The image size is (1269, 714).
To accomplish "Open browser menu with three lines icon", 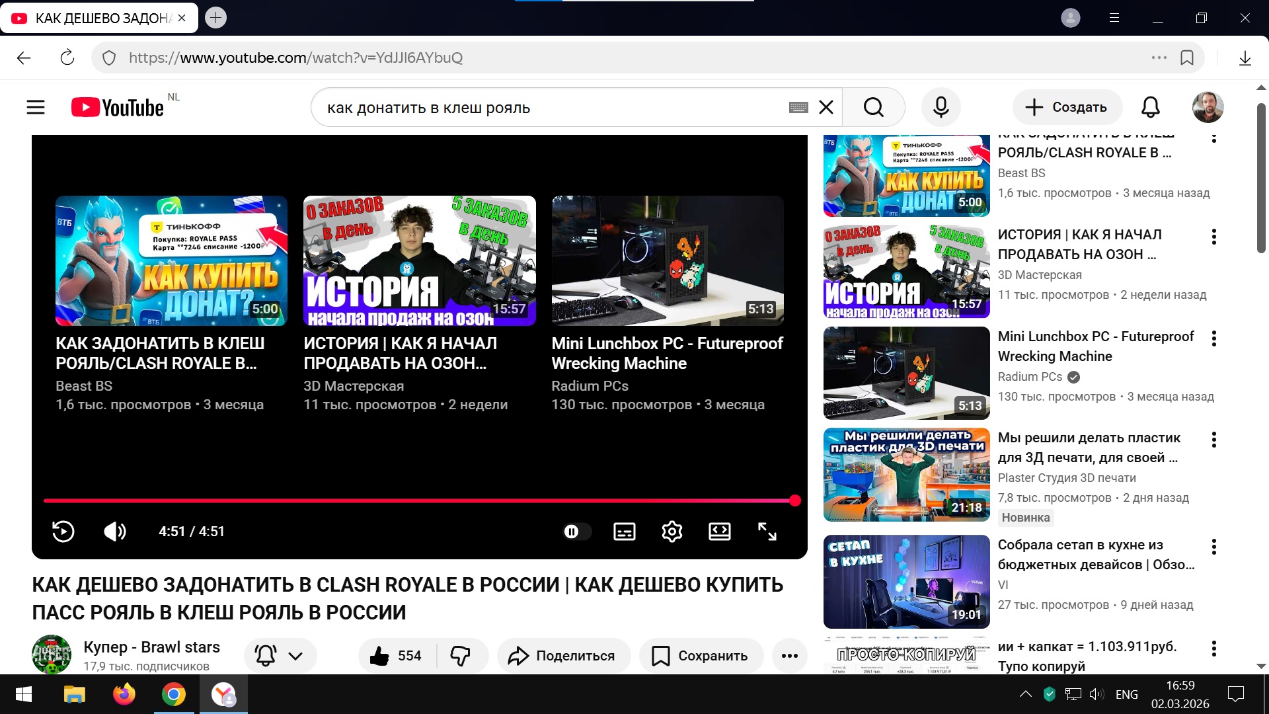I will click(1114, 18).
